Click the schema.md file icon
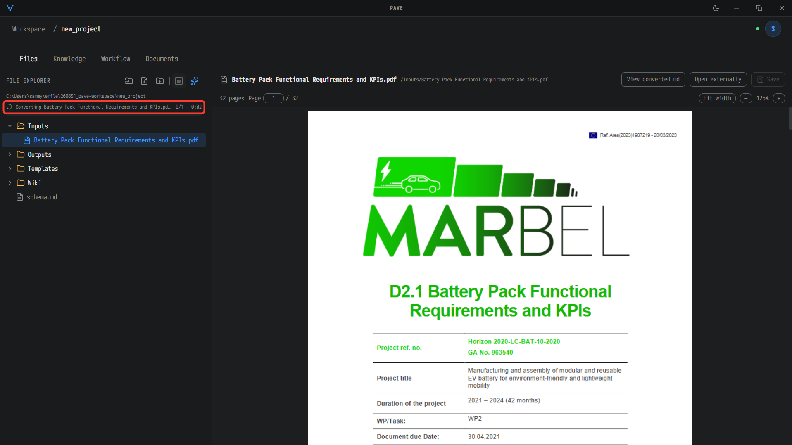 [20, 197]
